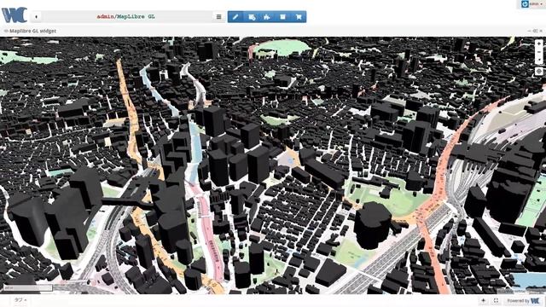Activate the pencil edit mode button
Viewport: 546px width, 307px height.
[x=235, y=17]
